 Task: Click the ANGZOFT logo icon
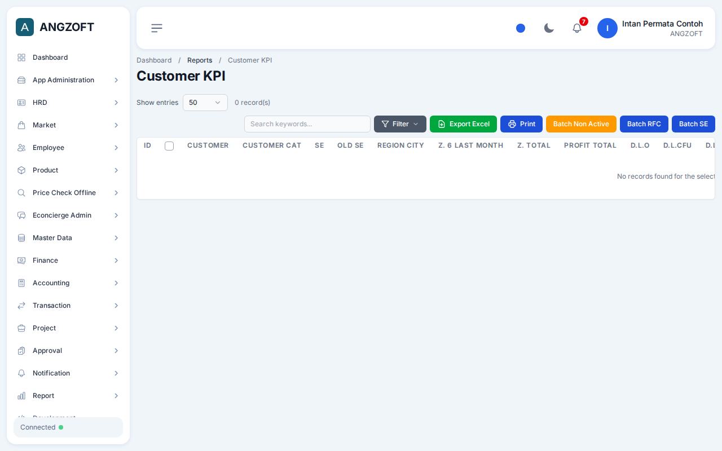pyautogui.click(x=25, y=27)
